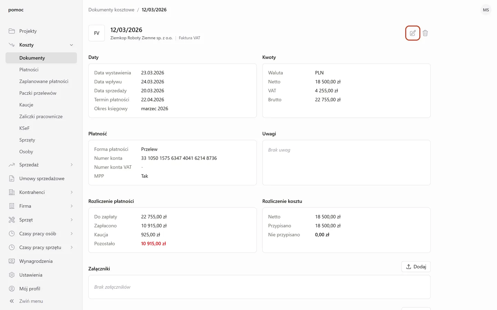This screenshot has width=497, height=310.
Task: Click the Umowy sprzedażowe document icon
Action: [x=12, y=178]
